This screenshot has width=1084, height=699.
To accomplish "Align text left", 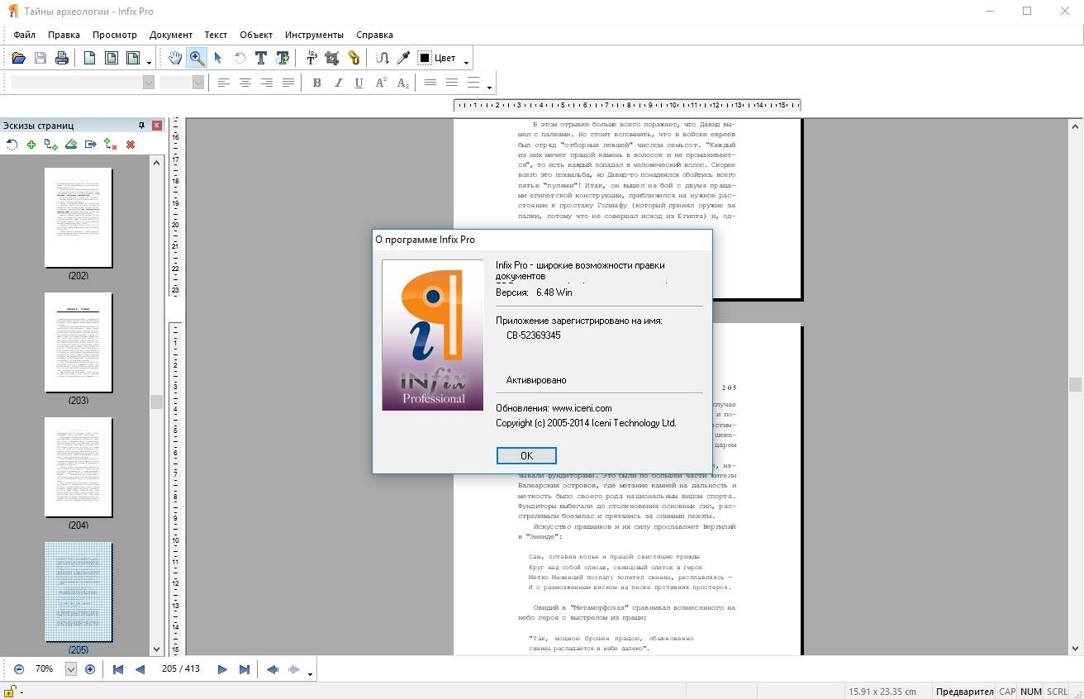I will click(224, 83).
